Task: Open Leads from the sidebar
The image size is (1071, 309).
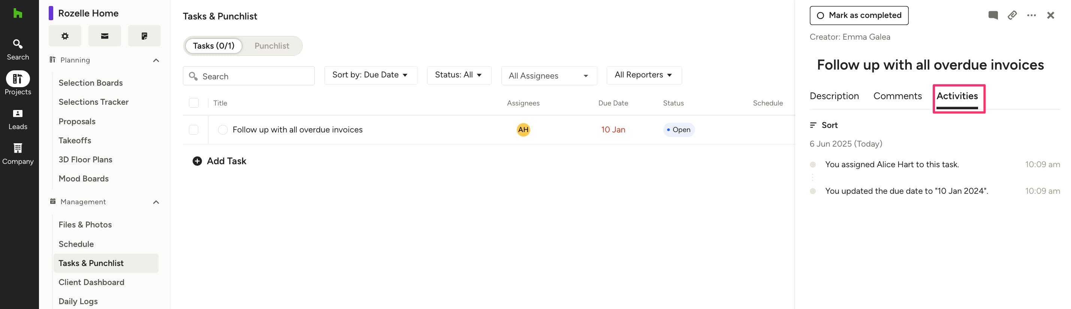Action: tap(18, 119)
